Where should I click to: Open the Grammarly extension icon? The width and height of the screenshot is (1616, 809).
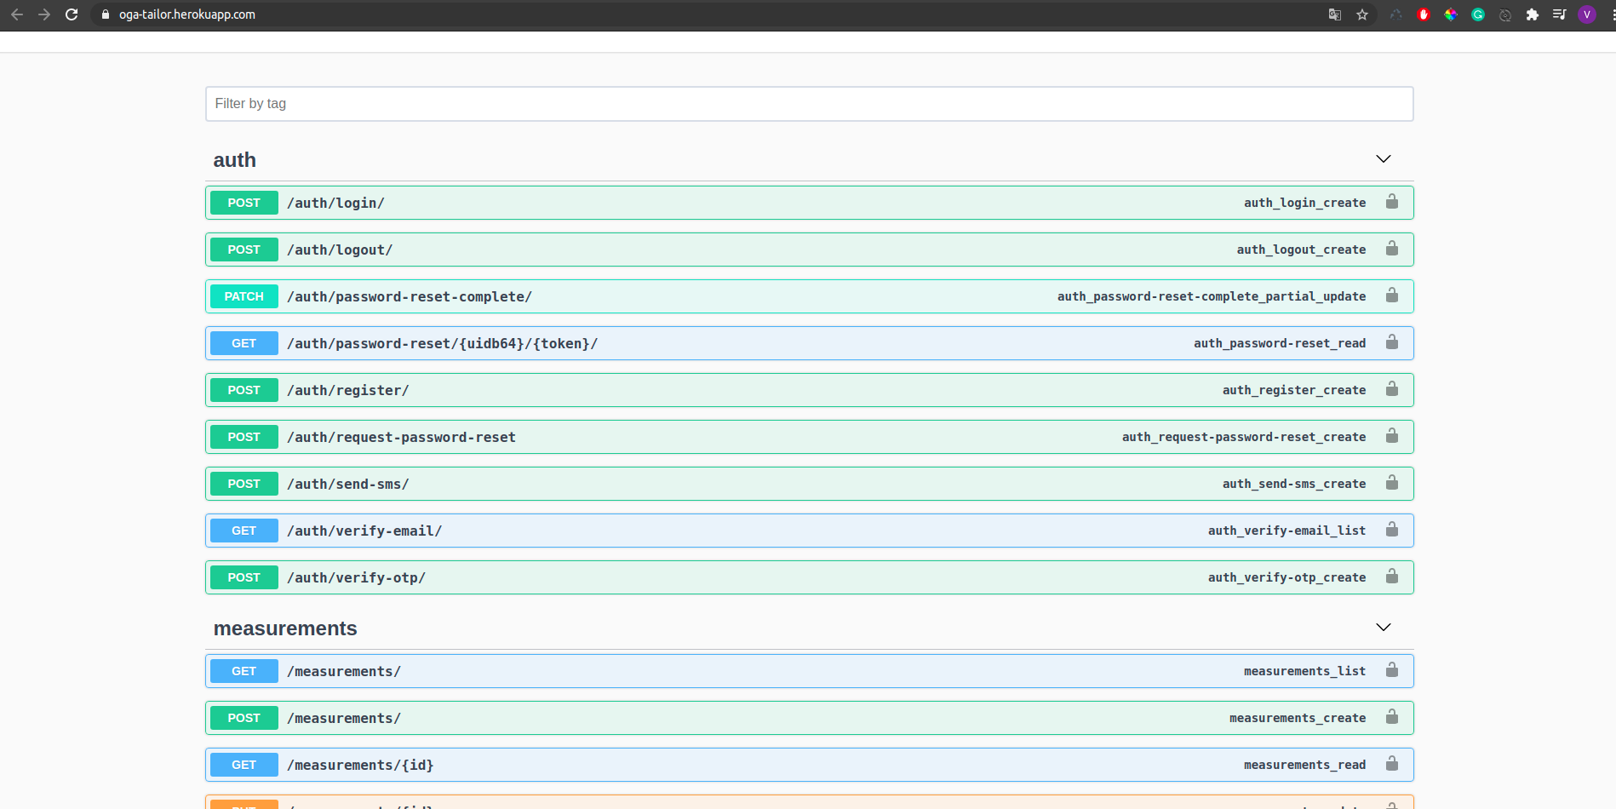tap(1478, 14)
